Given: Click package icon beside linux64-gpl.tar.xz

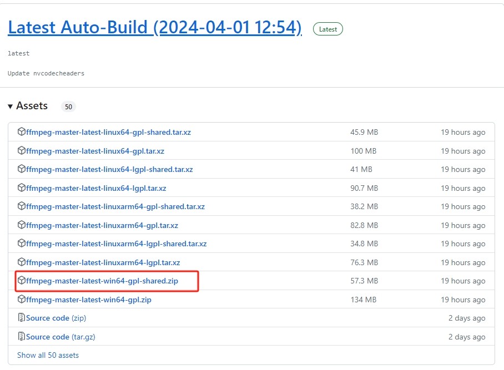Looking at the screenshot, I should pos(21,150).
